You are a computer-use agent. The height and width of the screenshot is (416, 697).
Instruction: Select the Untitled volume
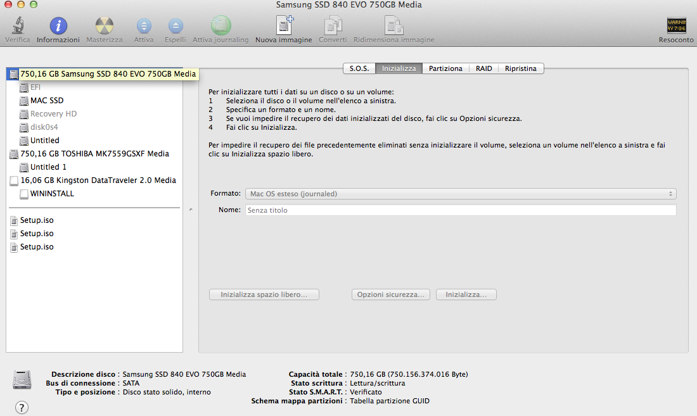click(44, 141)
